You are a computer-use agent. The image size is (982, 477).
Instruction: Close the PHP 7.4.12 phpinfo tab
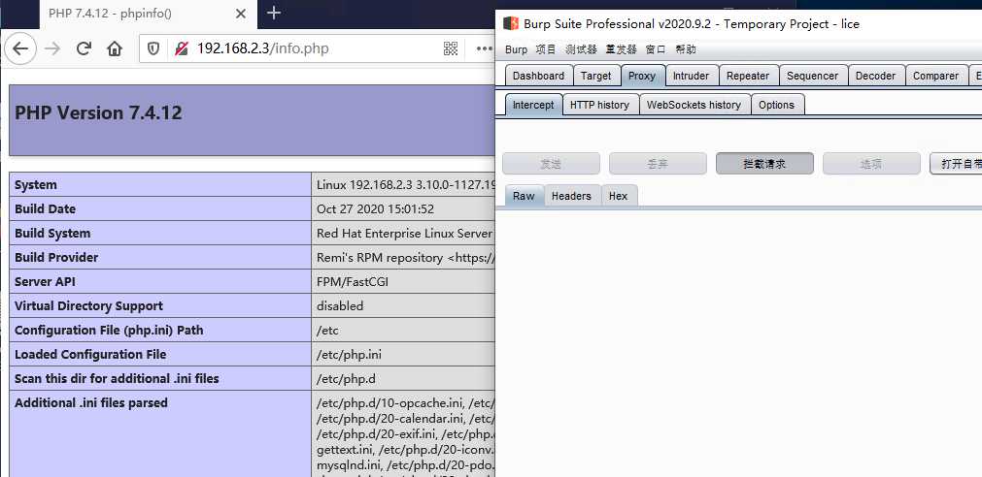(241, 14)
